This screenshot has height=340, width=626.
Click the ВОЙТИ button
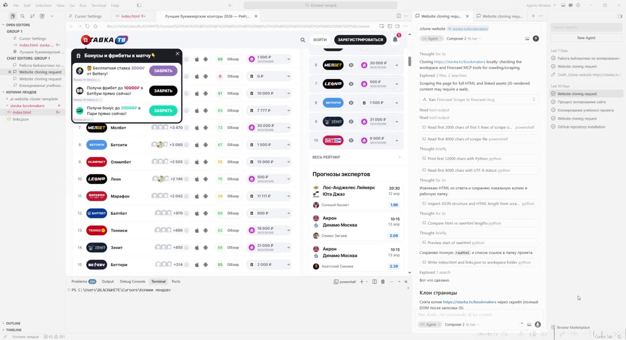point(320,40)
